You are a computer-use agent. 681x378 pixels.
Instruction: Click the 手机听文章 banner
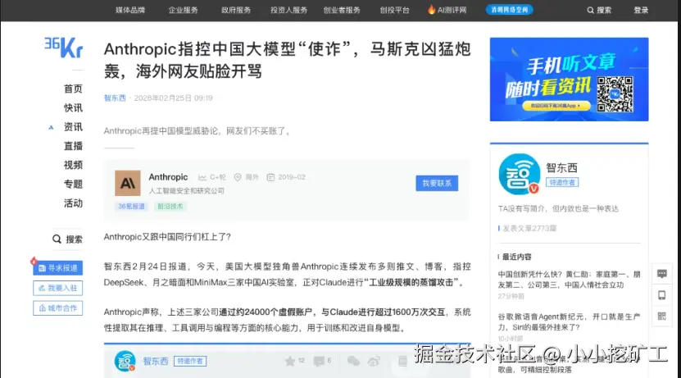point(569,79)
